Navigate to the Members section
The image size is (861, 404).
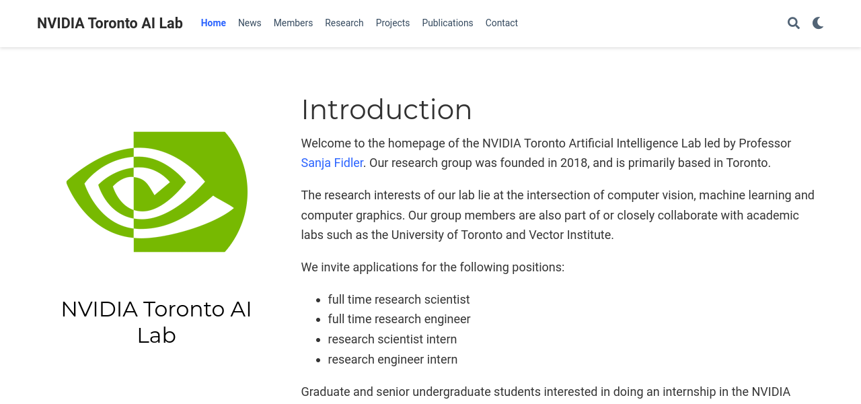(293, 23)
